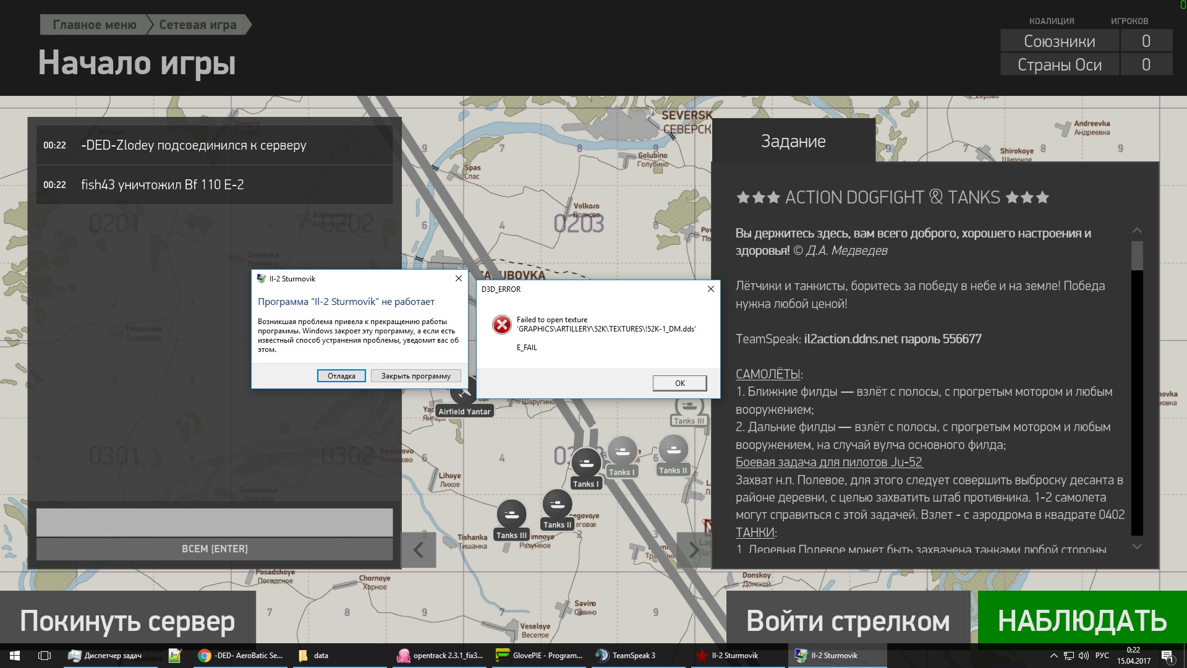Open opentrack from the taskbar

[440, 656]
